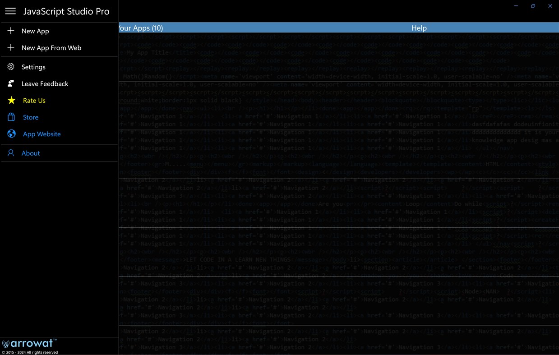This screenshot has width=559, height=355.
Task: Open the Rate Us link
Action: [x=34, y=101]
